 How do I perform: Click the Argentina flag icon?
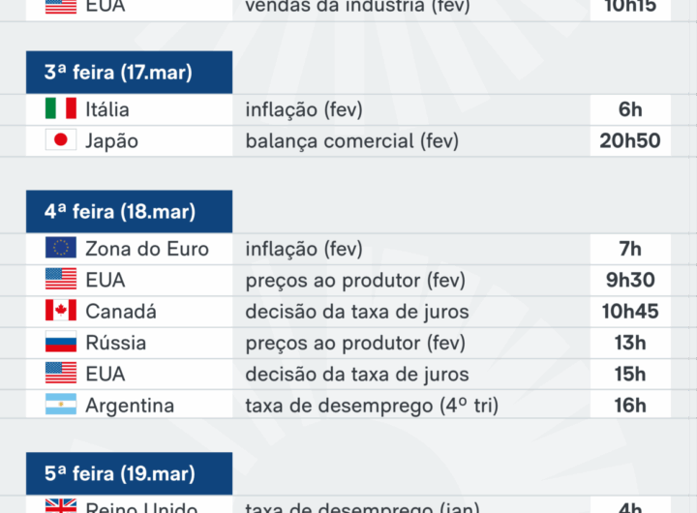tap(60, 406)
